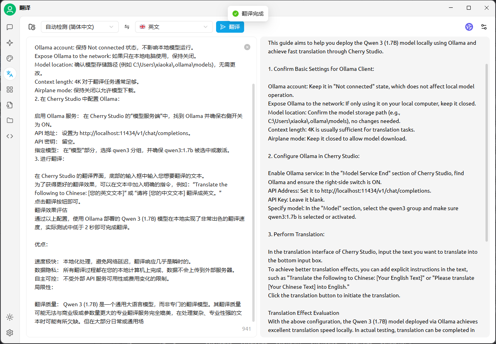Select the Translate icon in sidebar
This screenshot has width=496, height=344.
click(x=10, y=74)
